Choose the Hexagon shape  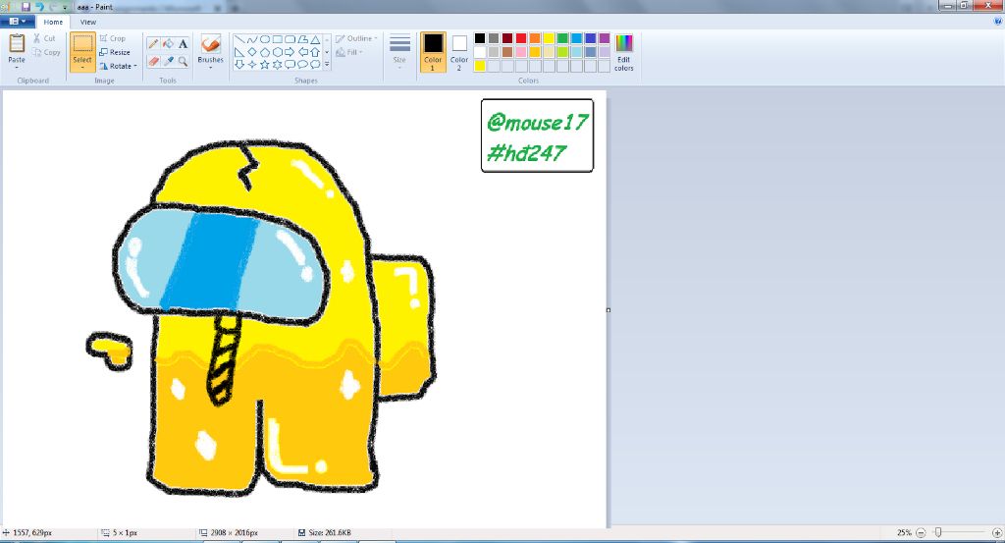coord(277,52)
